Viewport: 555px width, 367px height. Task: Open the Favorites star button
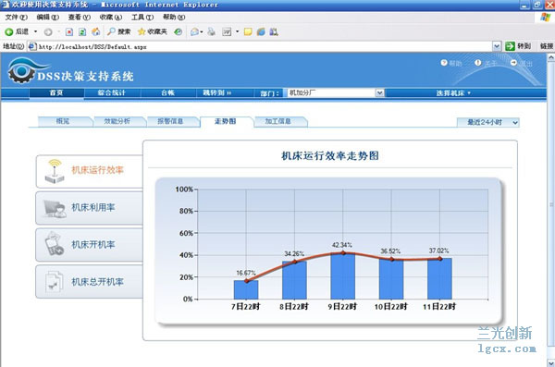point(153,31)
